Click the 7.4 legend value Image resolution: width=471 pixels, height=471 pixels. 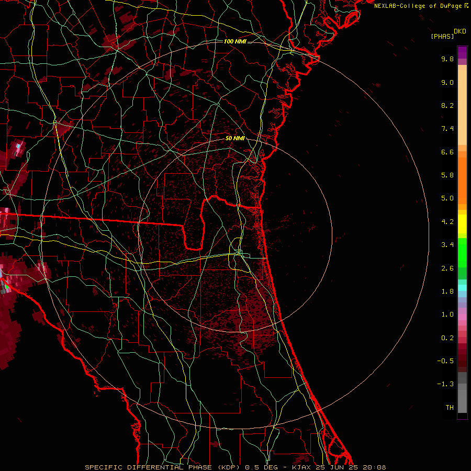point(447,129)
